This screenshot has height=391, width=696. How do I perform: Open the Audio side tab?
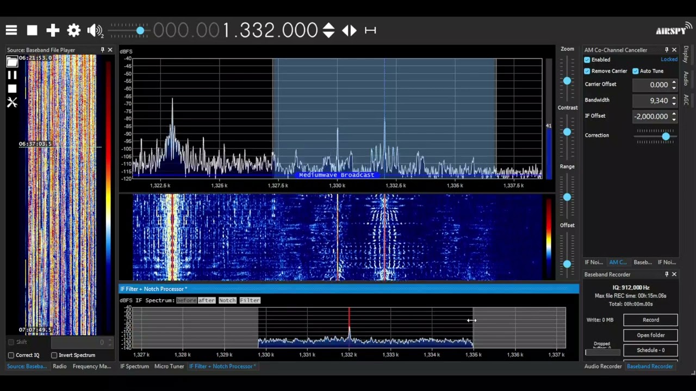click(x=686, y=78)
